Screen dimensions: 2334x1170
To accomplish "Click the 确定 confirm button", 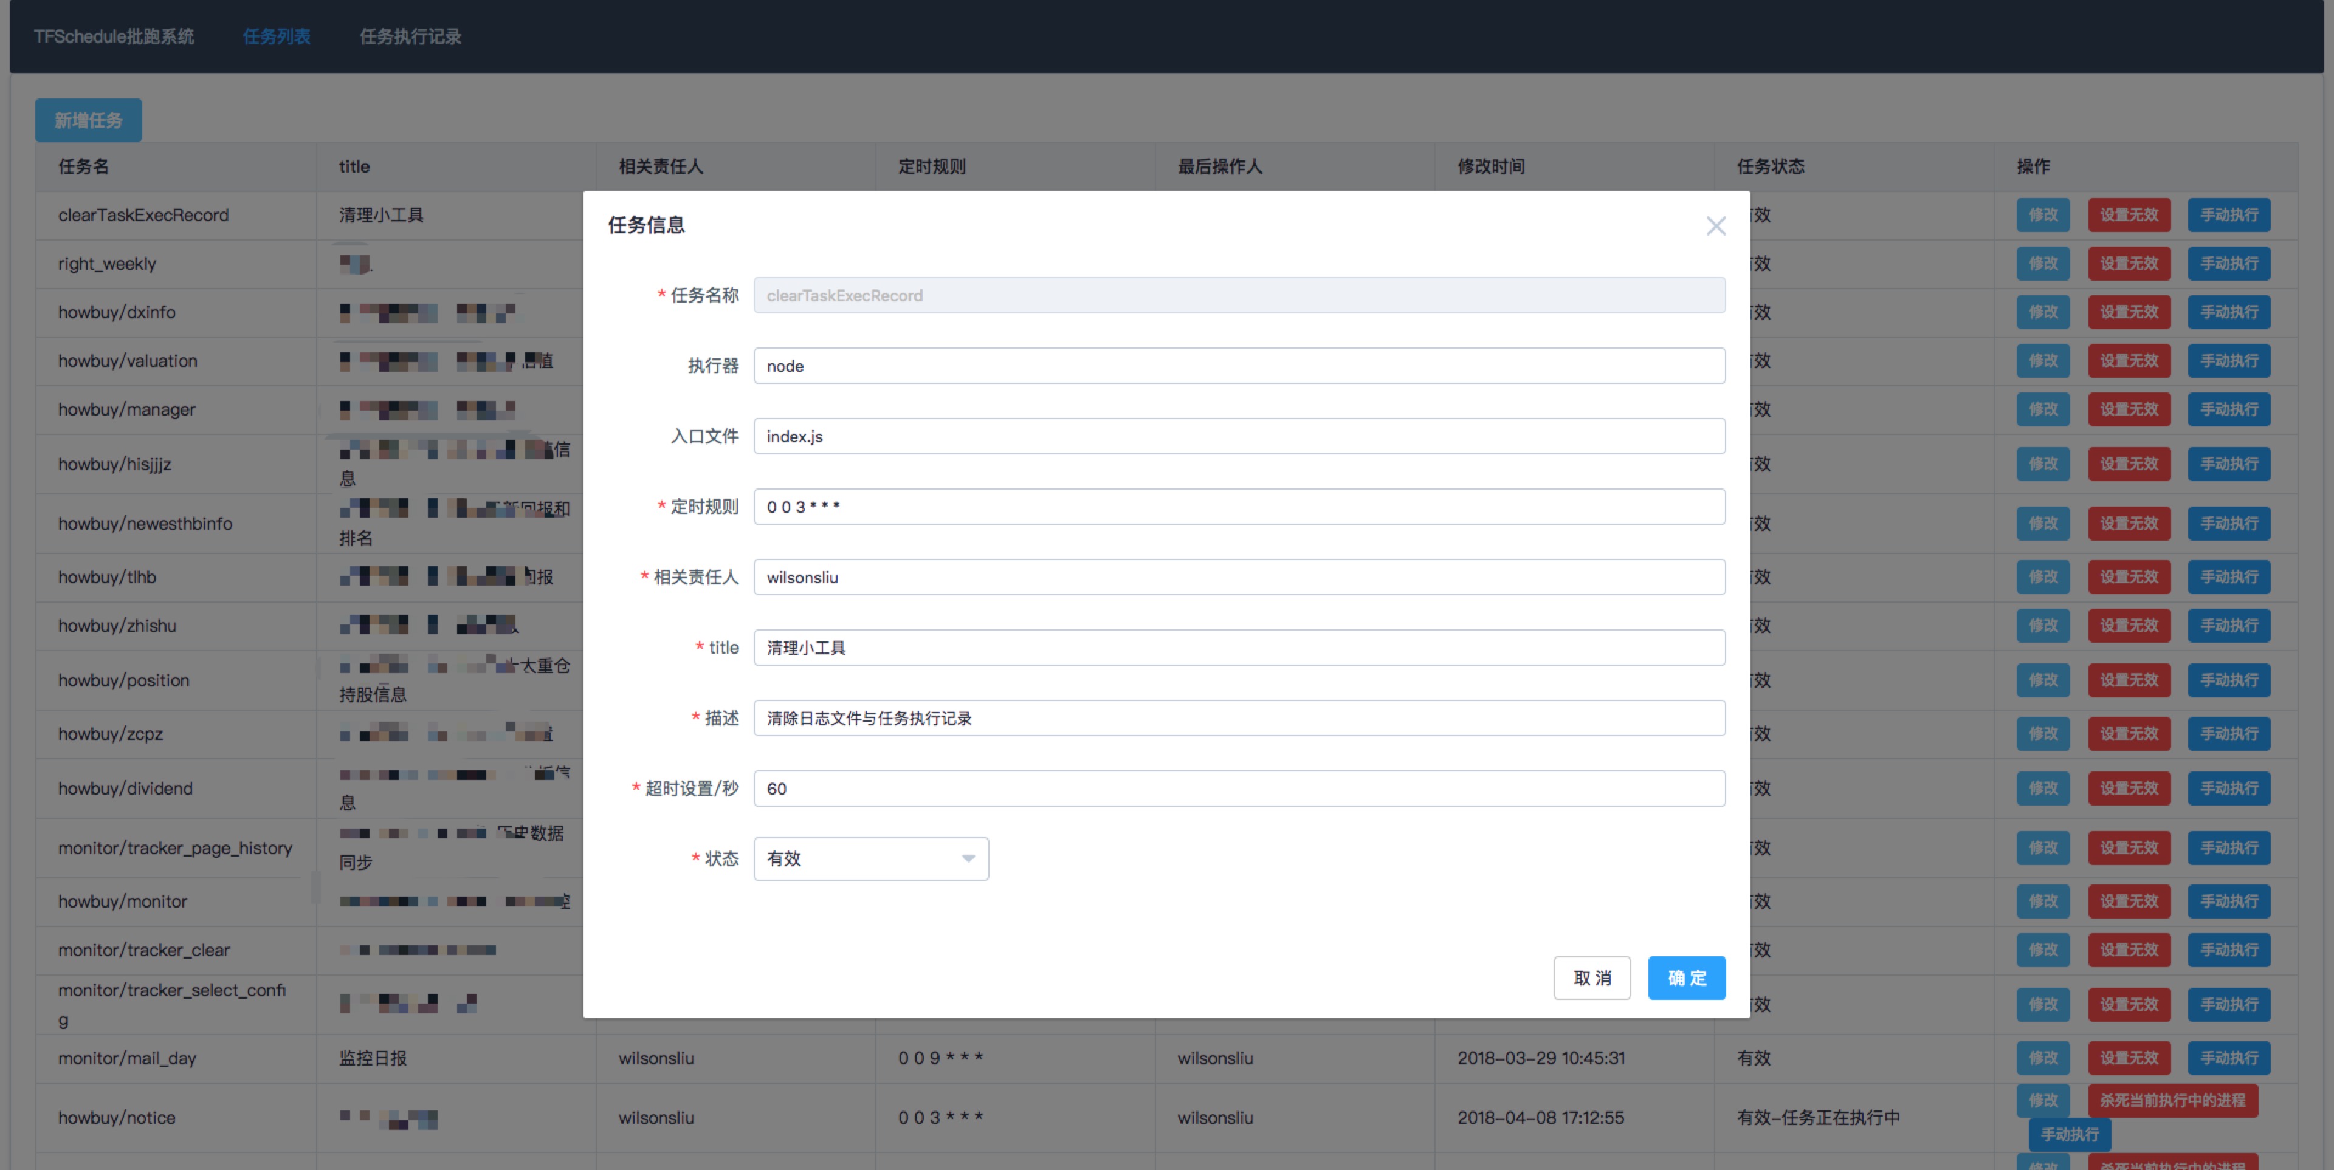I will pyautogui.click(x=1685, y=978).
